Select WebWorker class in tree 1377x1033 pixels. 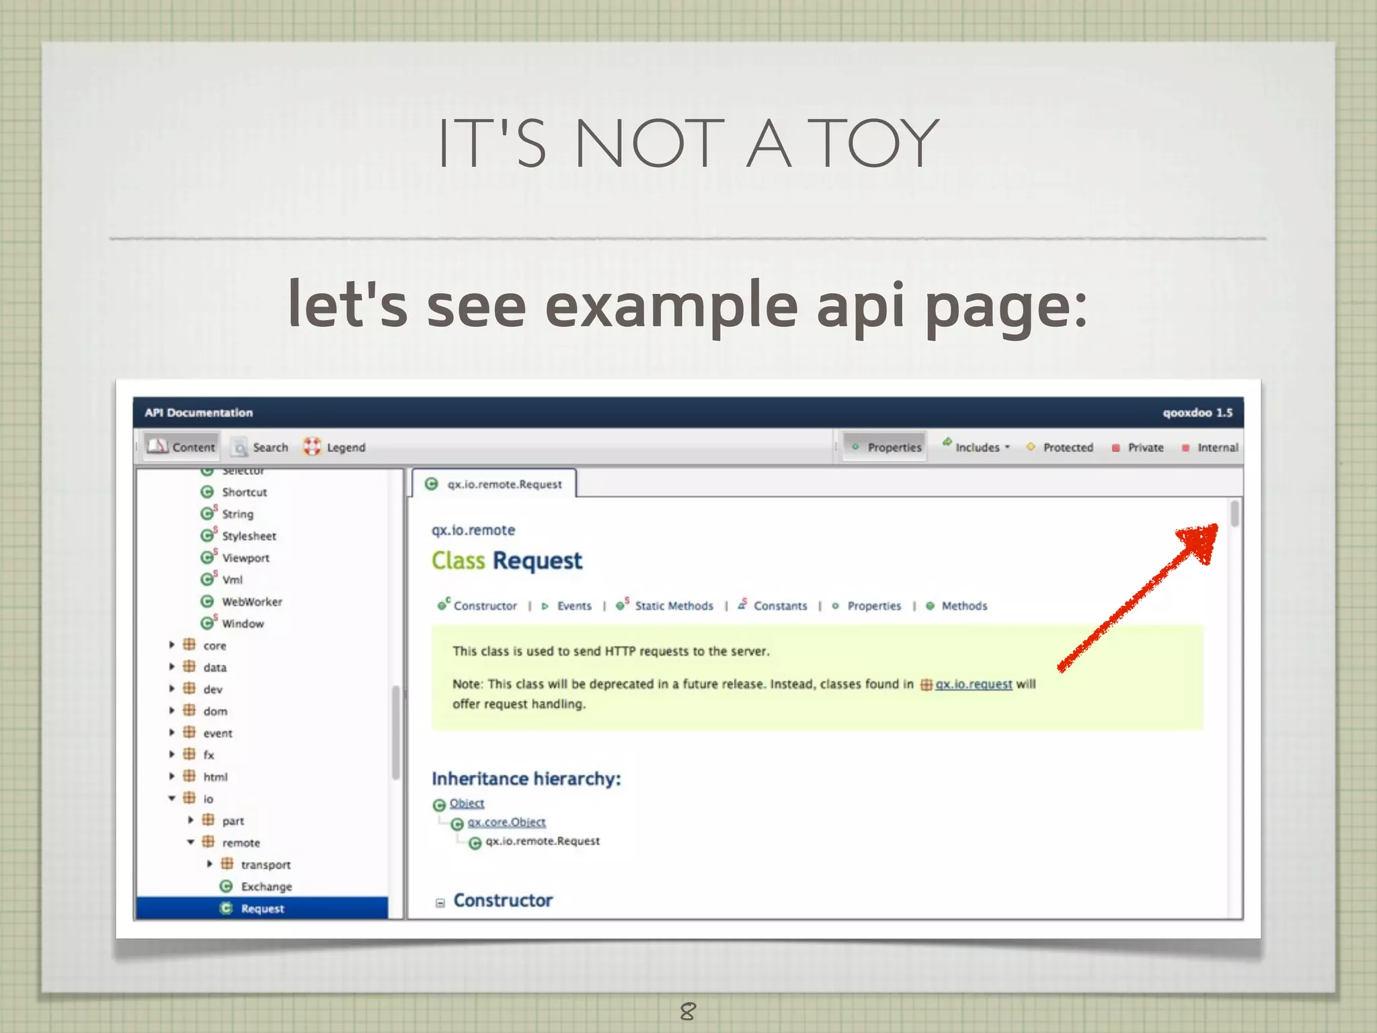[x=252, y=602]
